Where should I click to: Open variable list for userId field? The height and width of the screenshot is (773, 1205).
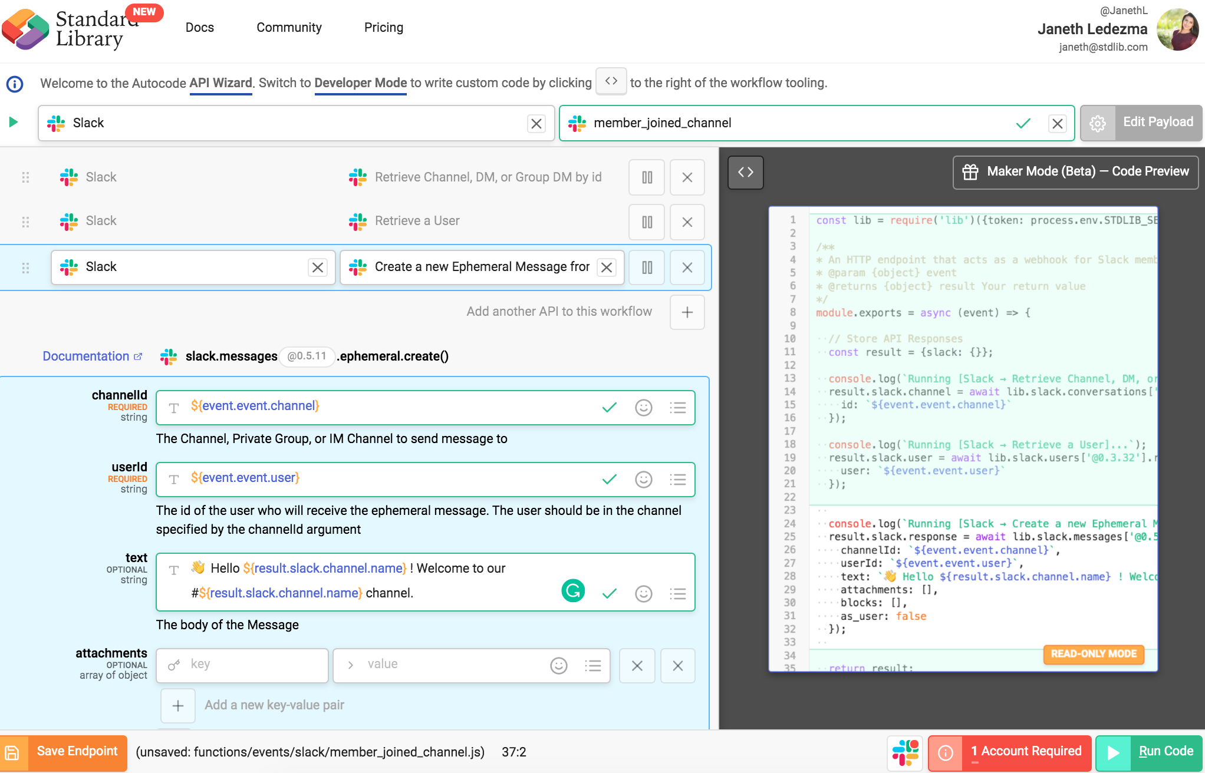[677, 480]
